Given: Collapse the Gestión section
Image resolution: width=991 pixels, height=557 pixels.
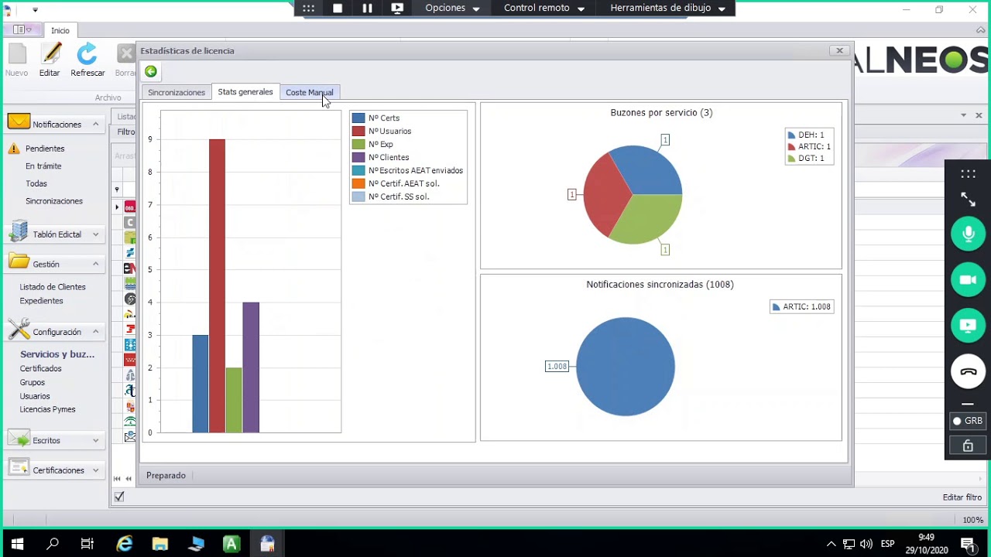Looking at the screenshot, I should [x=95, y=264].
